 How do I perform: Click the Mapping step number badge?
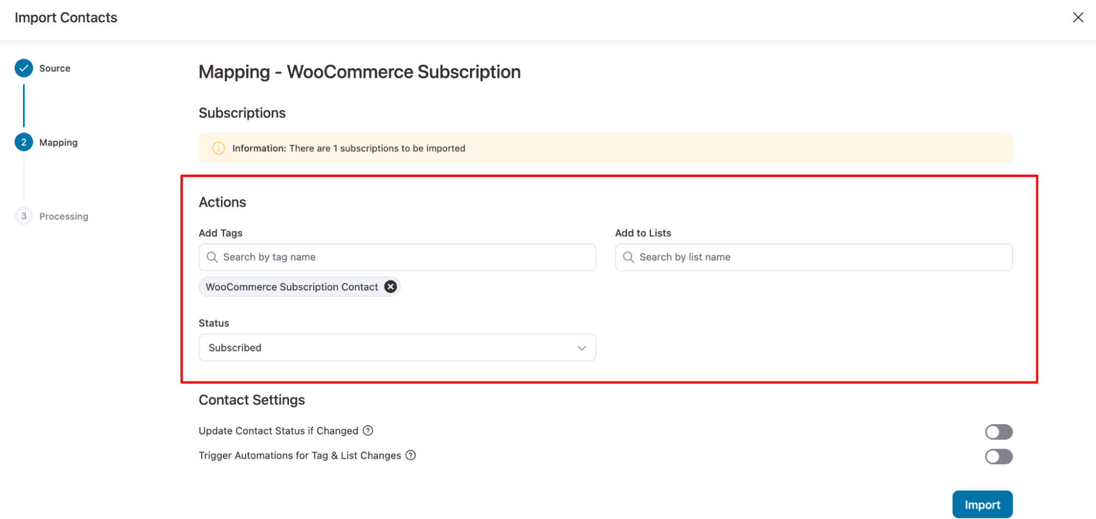pos(24,142)
